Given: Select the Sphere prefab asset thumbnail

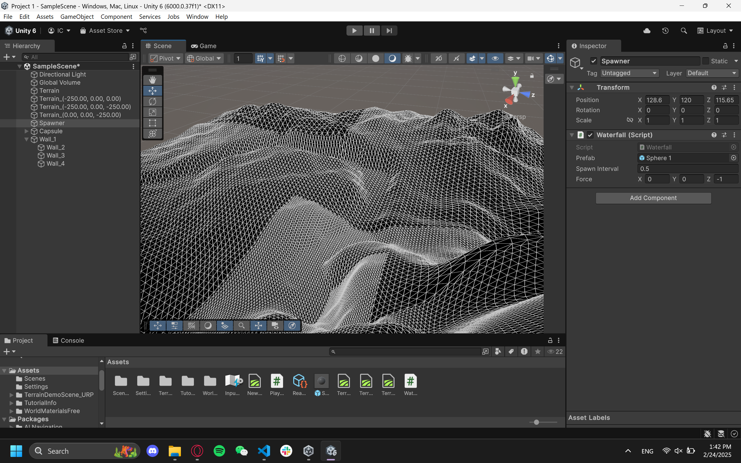Looking at the screenshot, I should (x=322, y=381).
